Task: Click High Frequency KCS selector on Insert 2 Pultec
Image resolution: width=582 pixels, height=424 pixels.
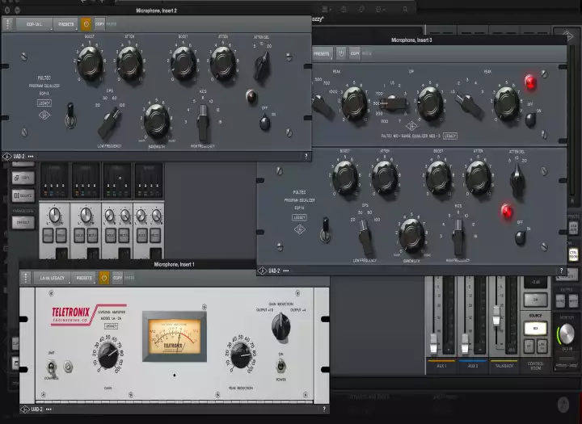Action: pyautogui.click(x=203, y=122)
